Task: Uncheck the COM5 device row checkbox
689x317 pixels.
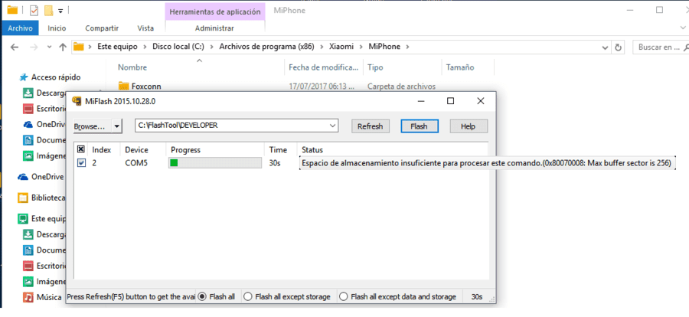Action: click(x=81, y=162)
